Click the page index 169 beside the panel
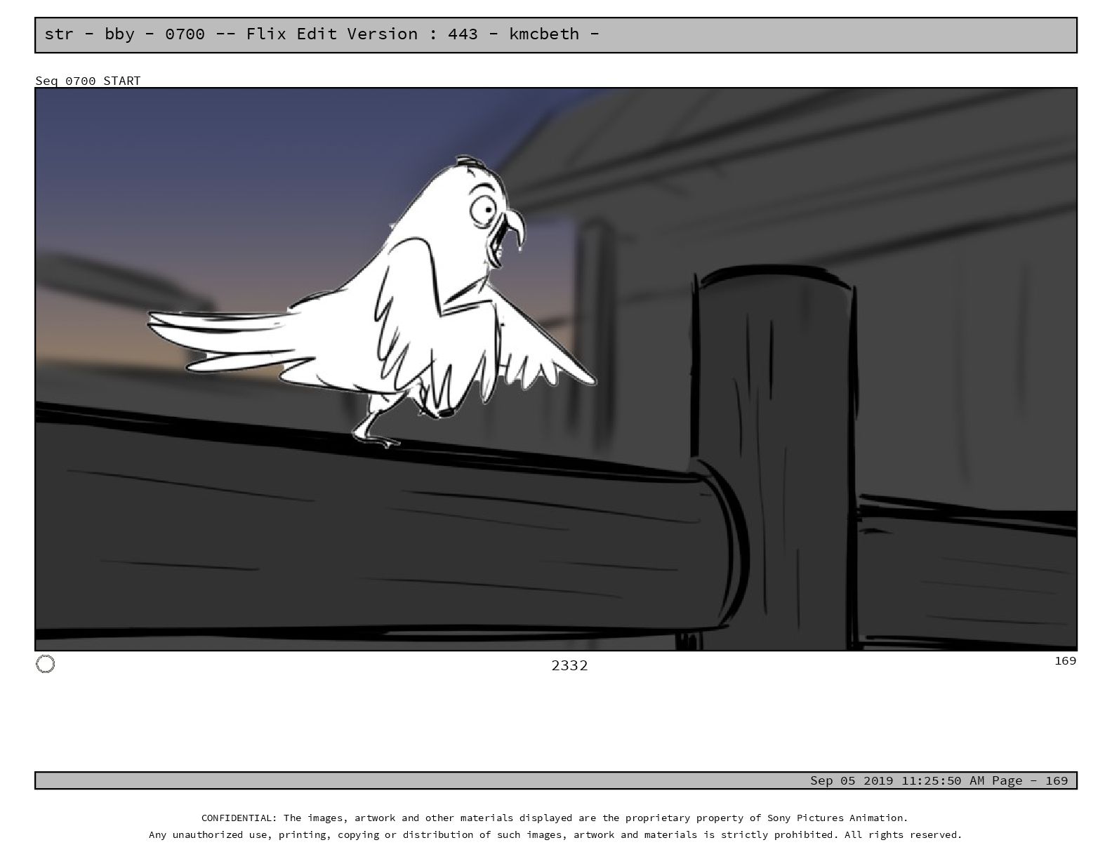The width and height of the screenshot is (1112, 859). pos(1065,660)
